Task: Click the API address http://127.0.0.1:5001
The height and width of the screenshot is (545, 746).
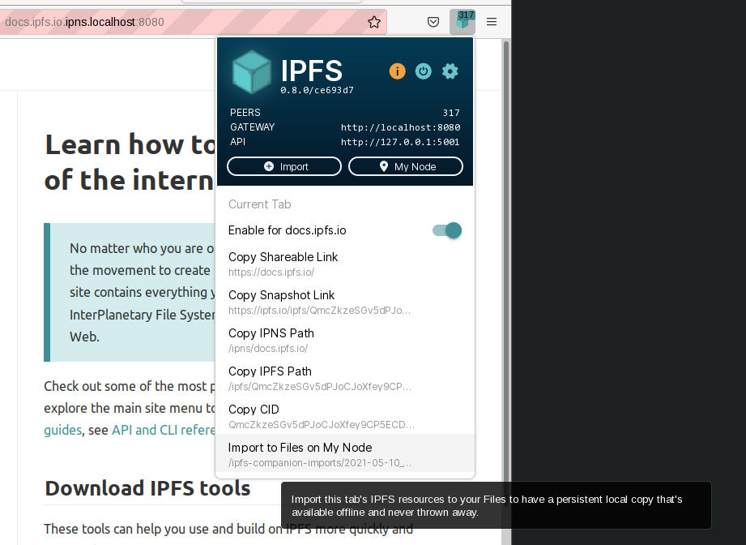Action: pos(400,142)
